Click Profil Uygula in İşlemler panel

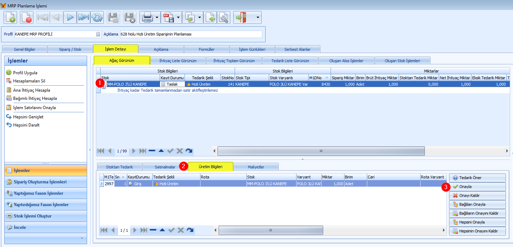tap(25, 73)
